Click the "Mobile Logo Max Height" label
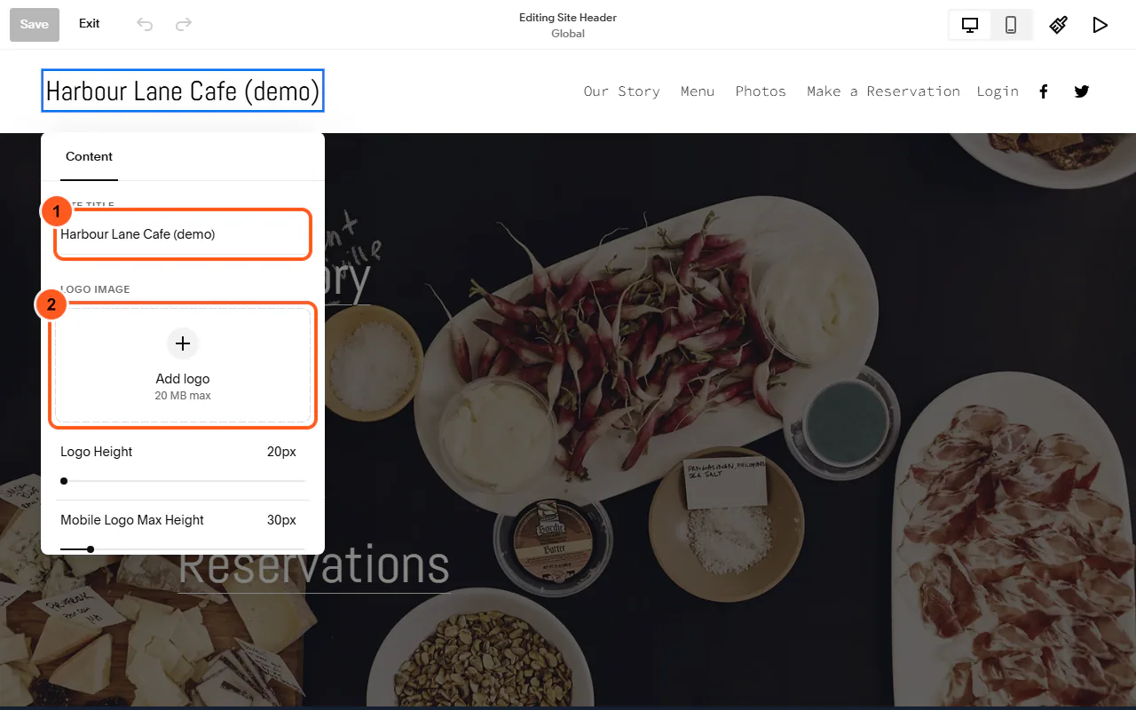 132,520
